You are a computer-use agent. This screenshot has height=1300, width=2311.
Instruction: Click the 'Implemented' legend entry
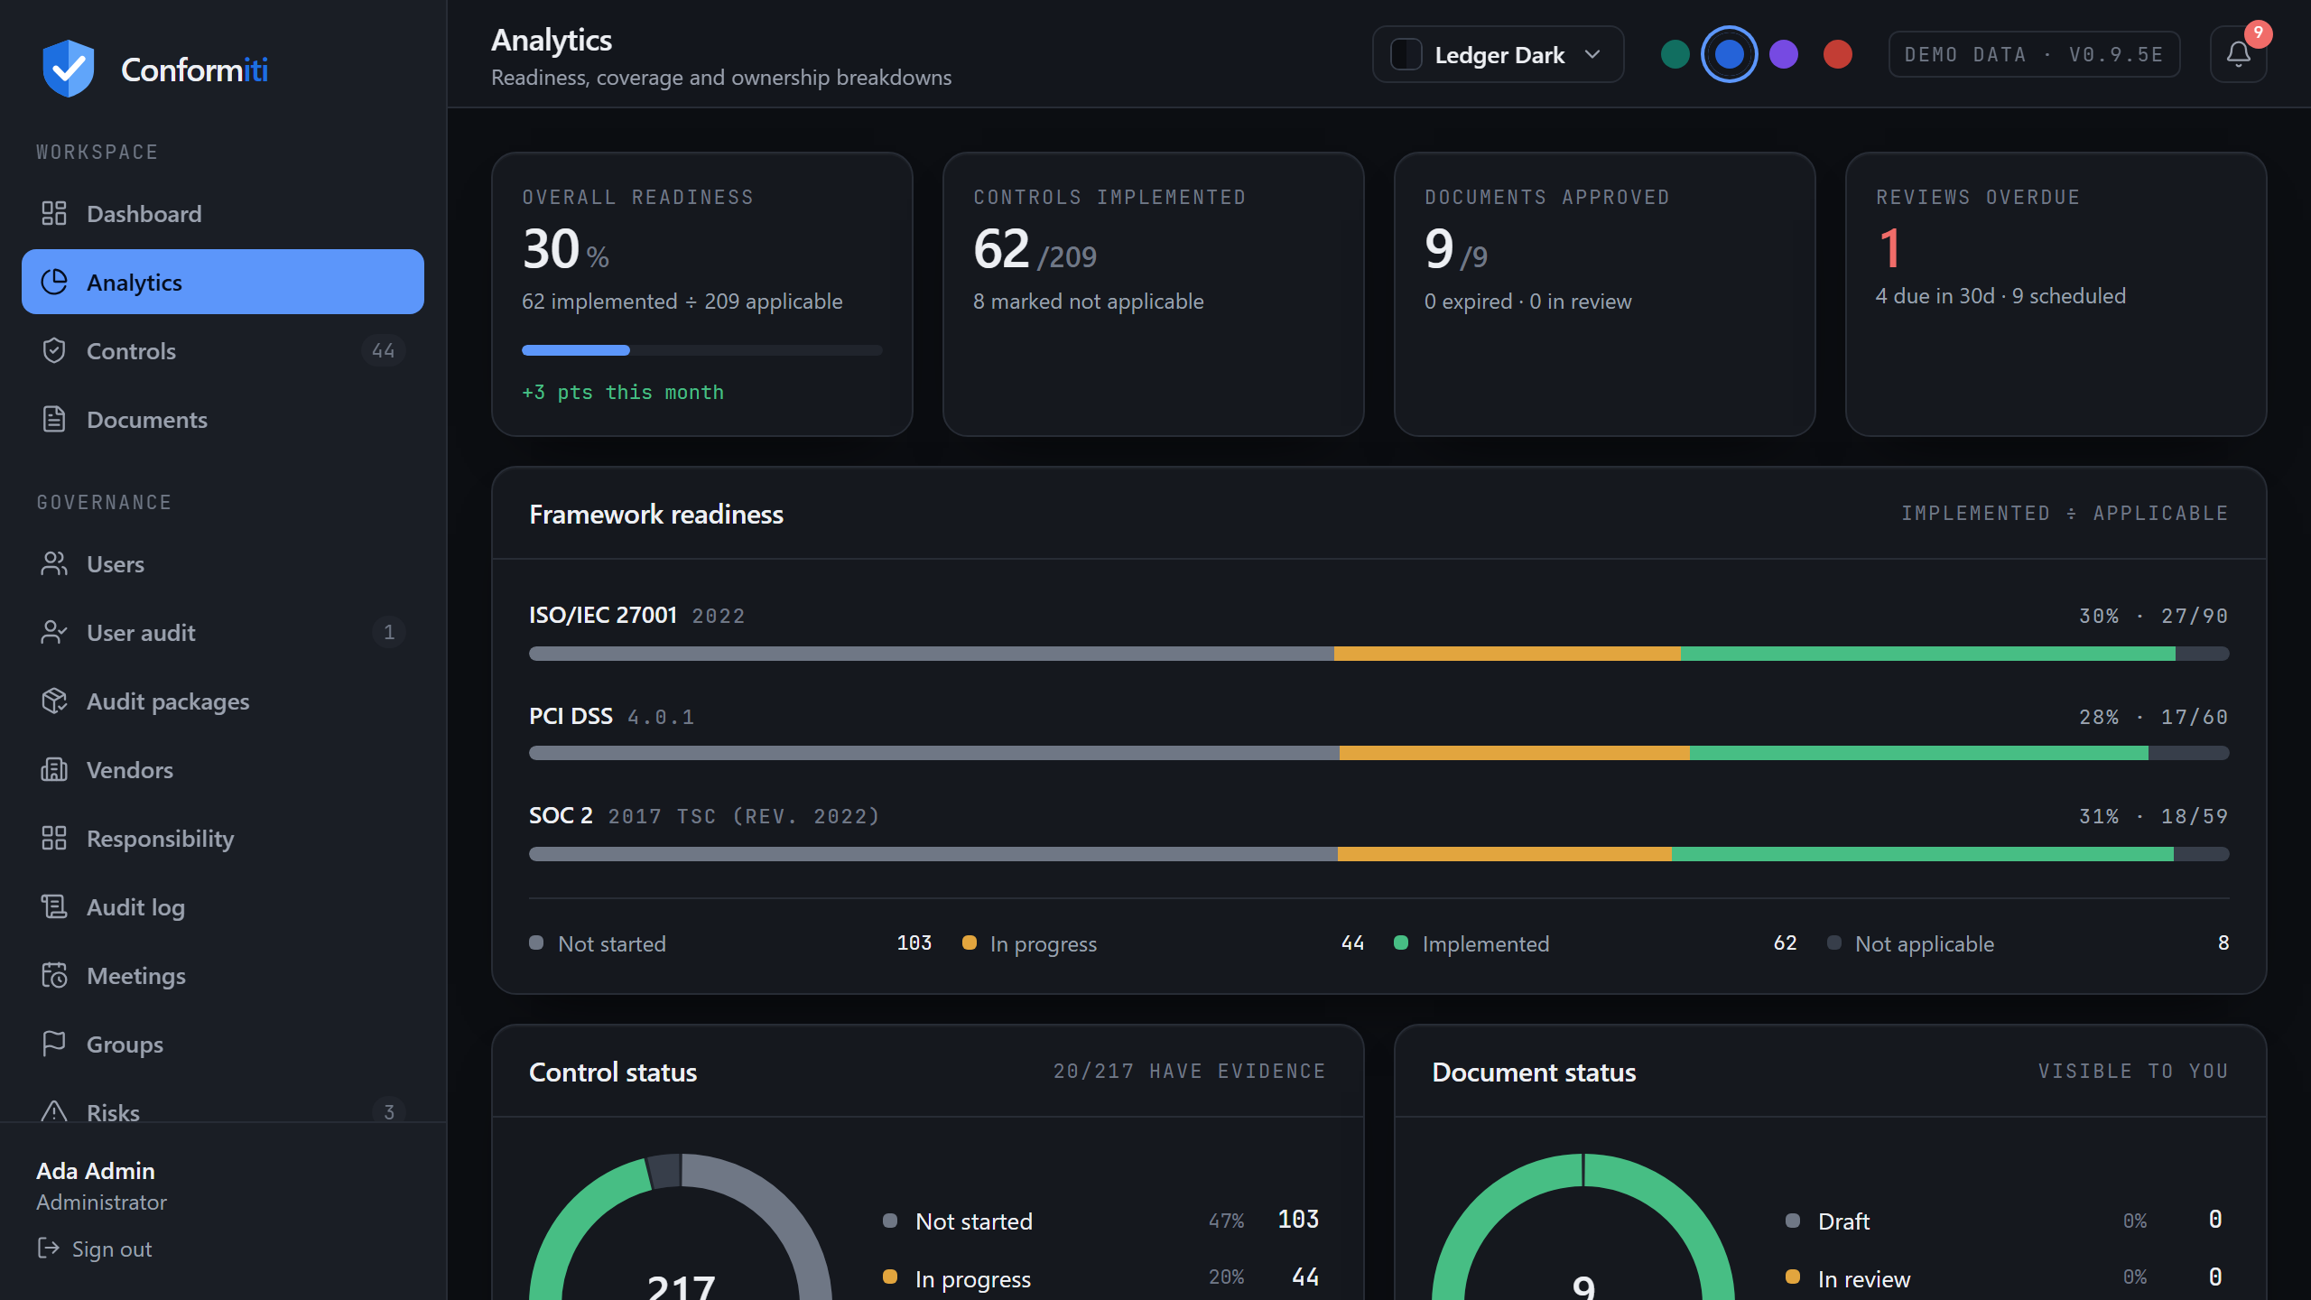(1596, 943)
